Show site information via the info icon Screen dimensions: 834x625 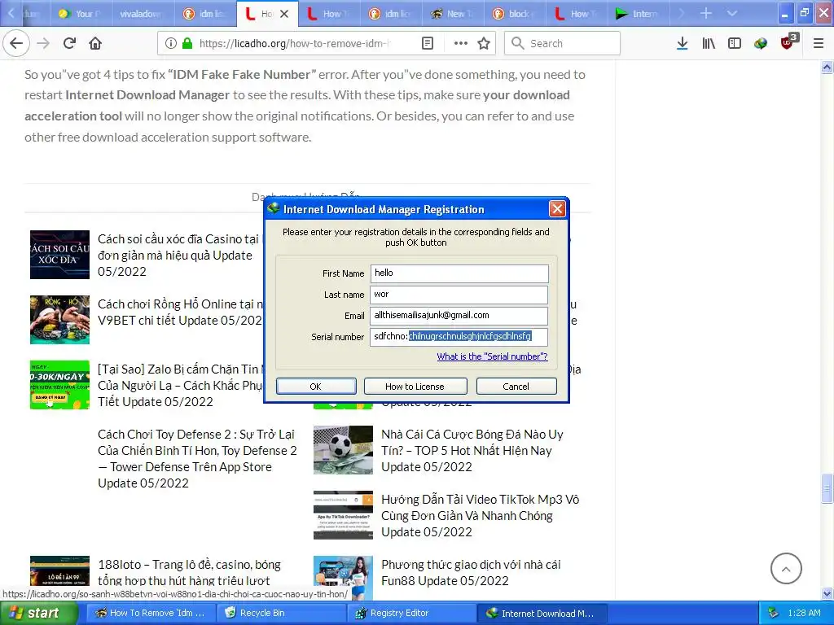click(x=170, y=44)
